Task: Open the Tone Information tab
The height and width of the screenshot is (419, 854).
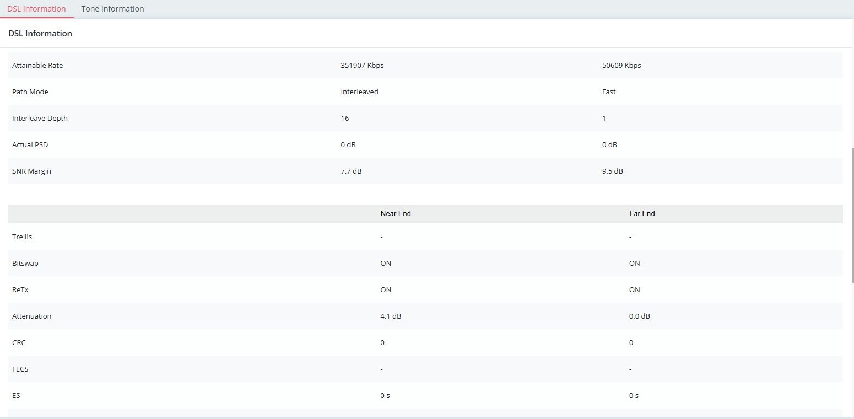Action: 112,9
